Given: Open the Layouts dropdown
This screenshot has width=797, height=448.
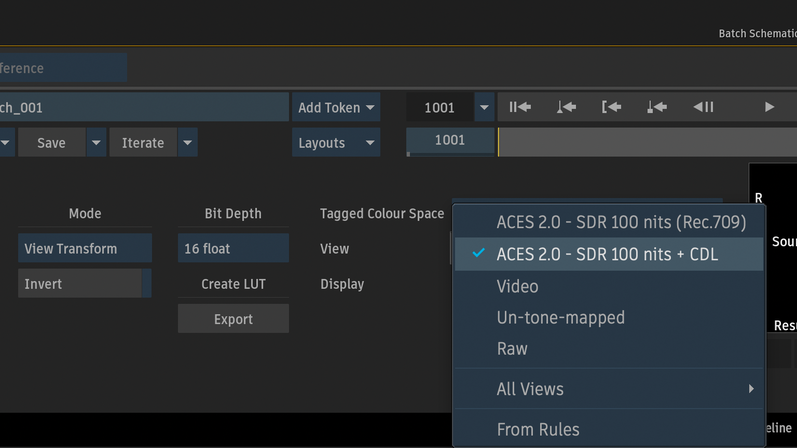Looking at the screenshot, I should point(336,143).
